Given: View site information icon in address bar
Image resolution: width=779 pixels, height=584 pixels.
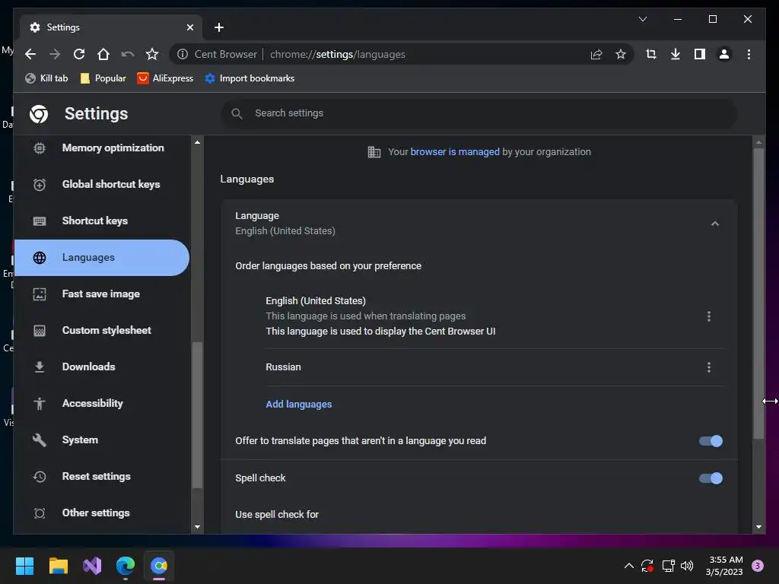Looking at the screenshot, I should 183,54.
